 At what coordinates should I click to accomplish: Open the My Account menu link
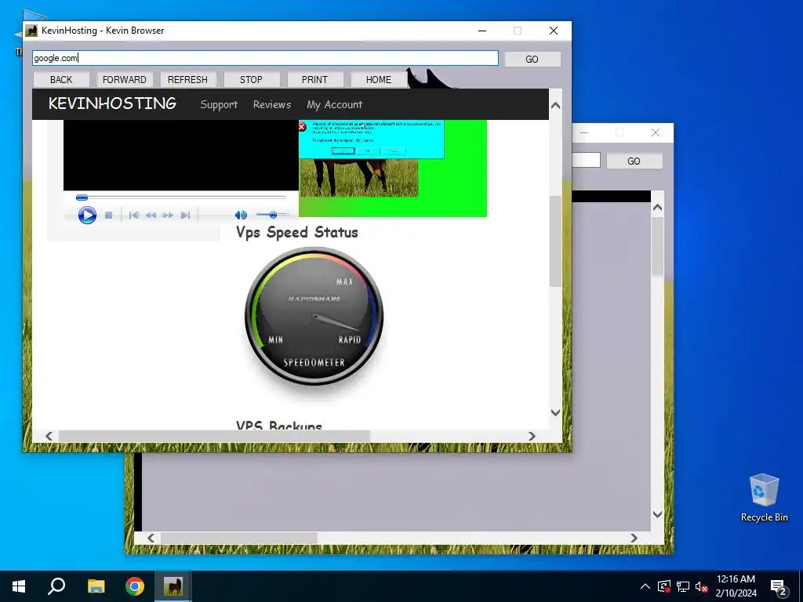click(x=334, y=104)
